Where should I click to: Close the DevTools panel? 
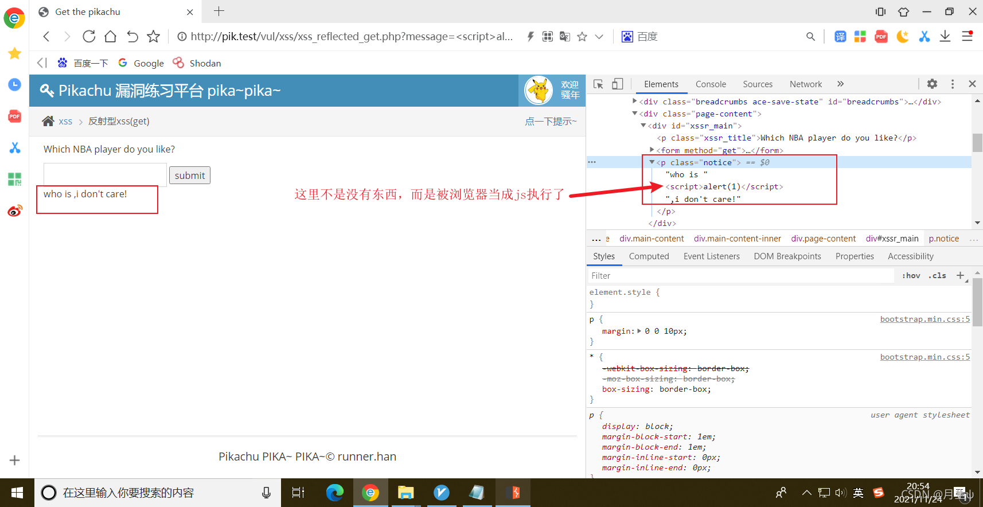coord(972,84)
